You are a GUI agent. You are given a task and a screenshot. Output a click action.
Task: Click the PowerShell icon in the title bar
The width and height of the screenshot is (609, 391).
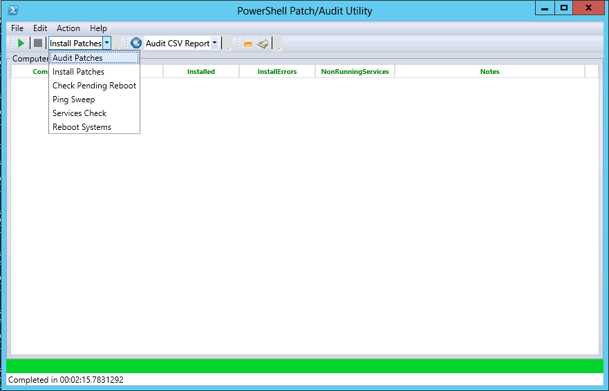12,10
